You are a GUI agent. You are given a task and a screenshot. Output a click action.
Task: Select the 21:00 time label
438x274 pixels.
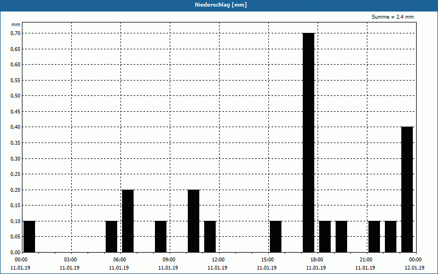(366, 260)
